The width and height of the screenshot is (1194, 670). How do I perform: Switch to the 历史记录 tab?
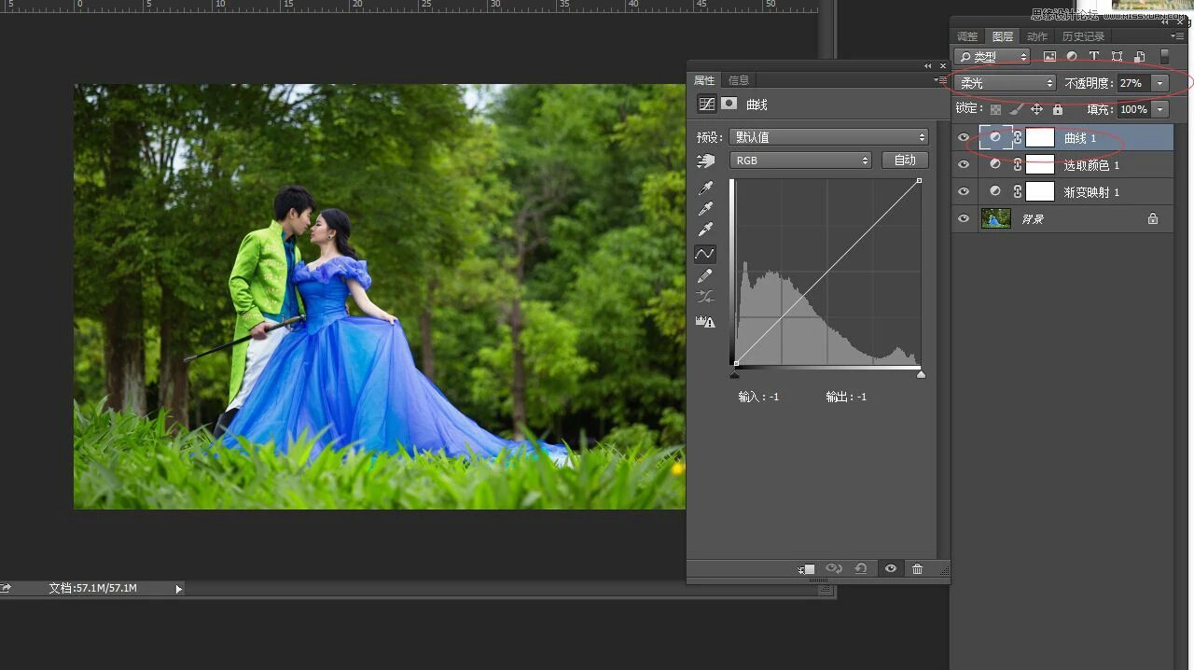(1082, 36)
